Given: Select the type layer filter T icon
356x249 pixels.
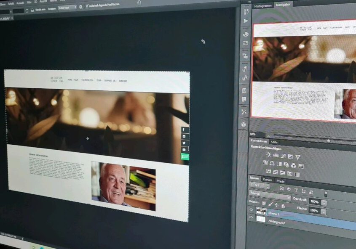Looking at the screenshot, I should pos(296,190).
